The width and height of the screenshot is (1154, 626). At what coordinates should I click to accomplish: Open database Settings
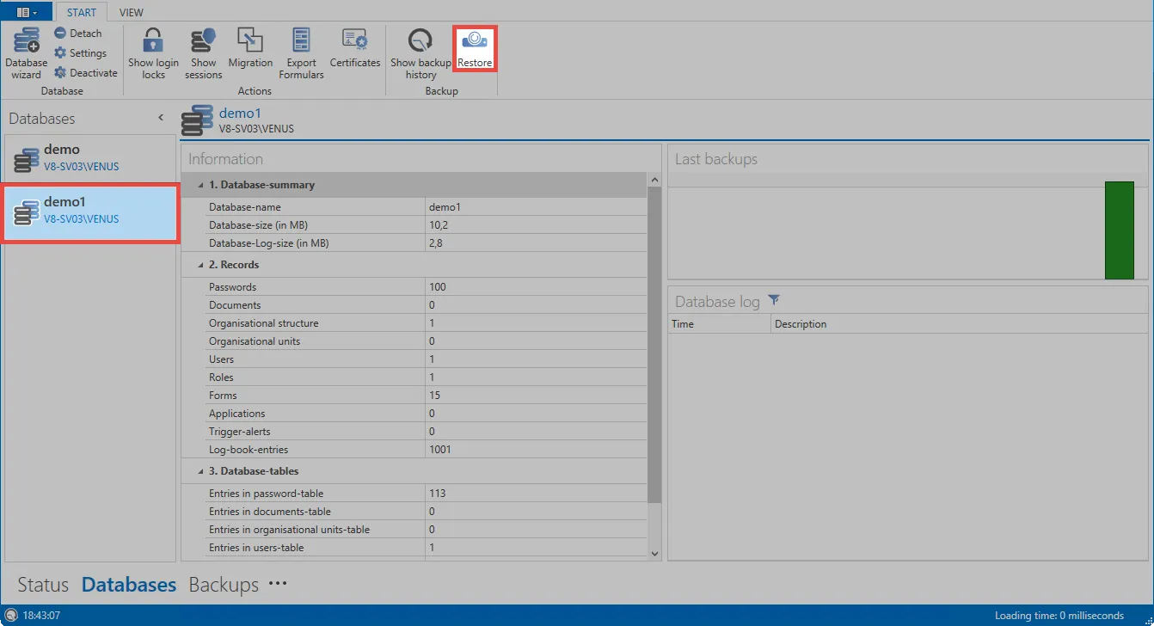pyautogui.click(x=80, y=52)
